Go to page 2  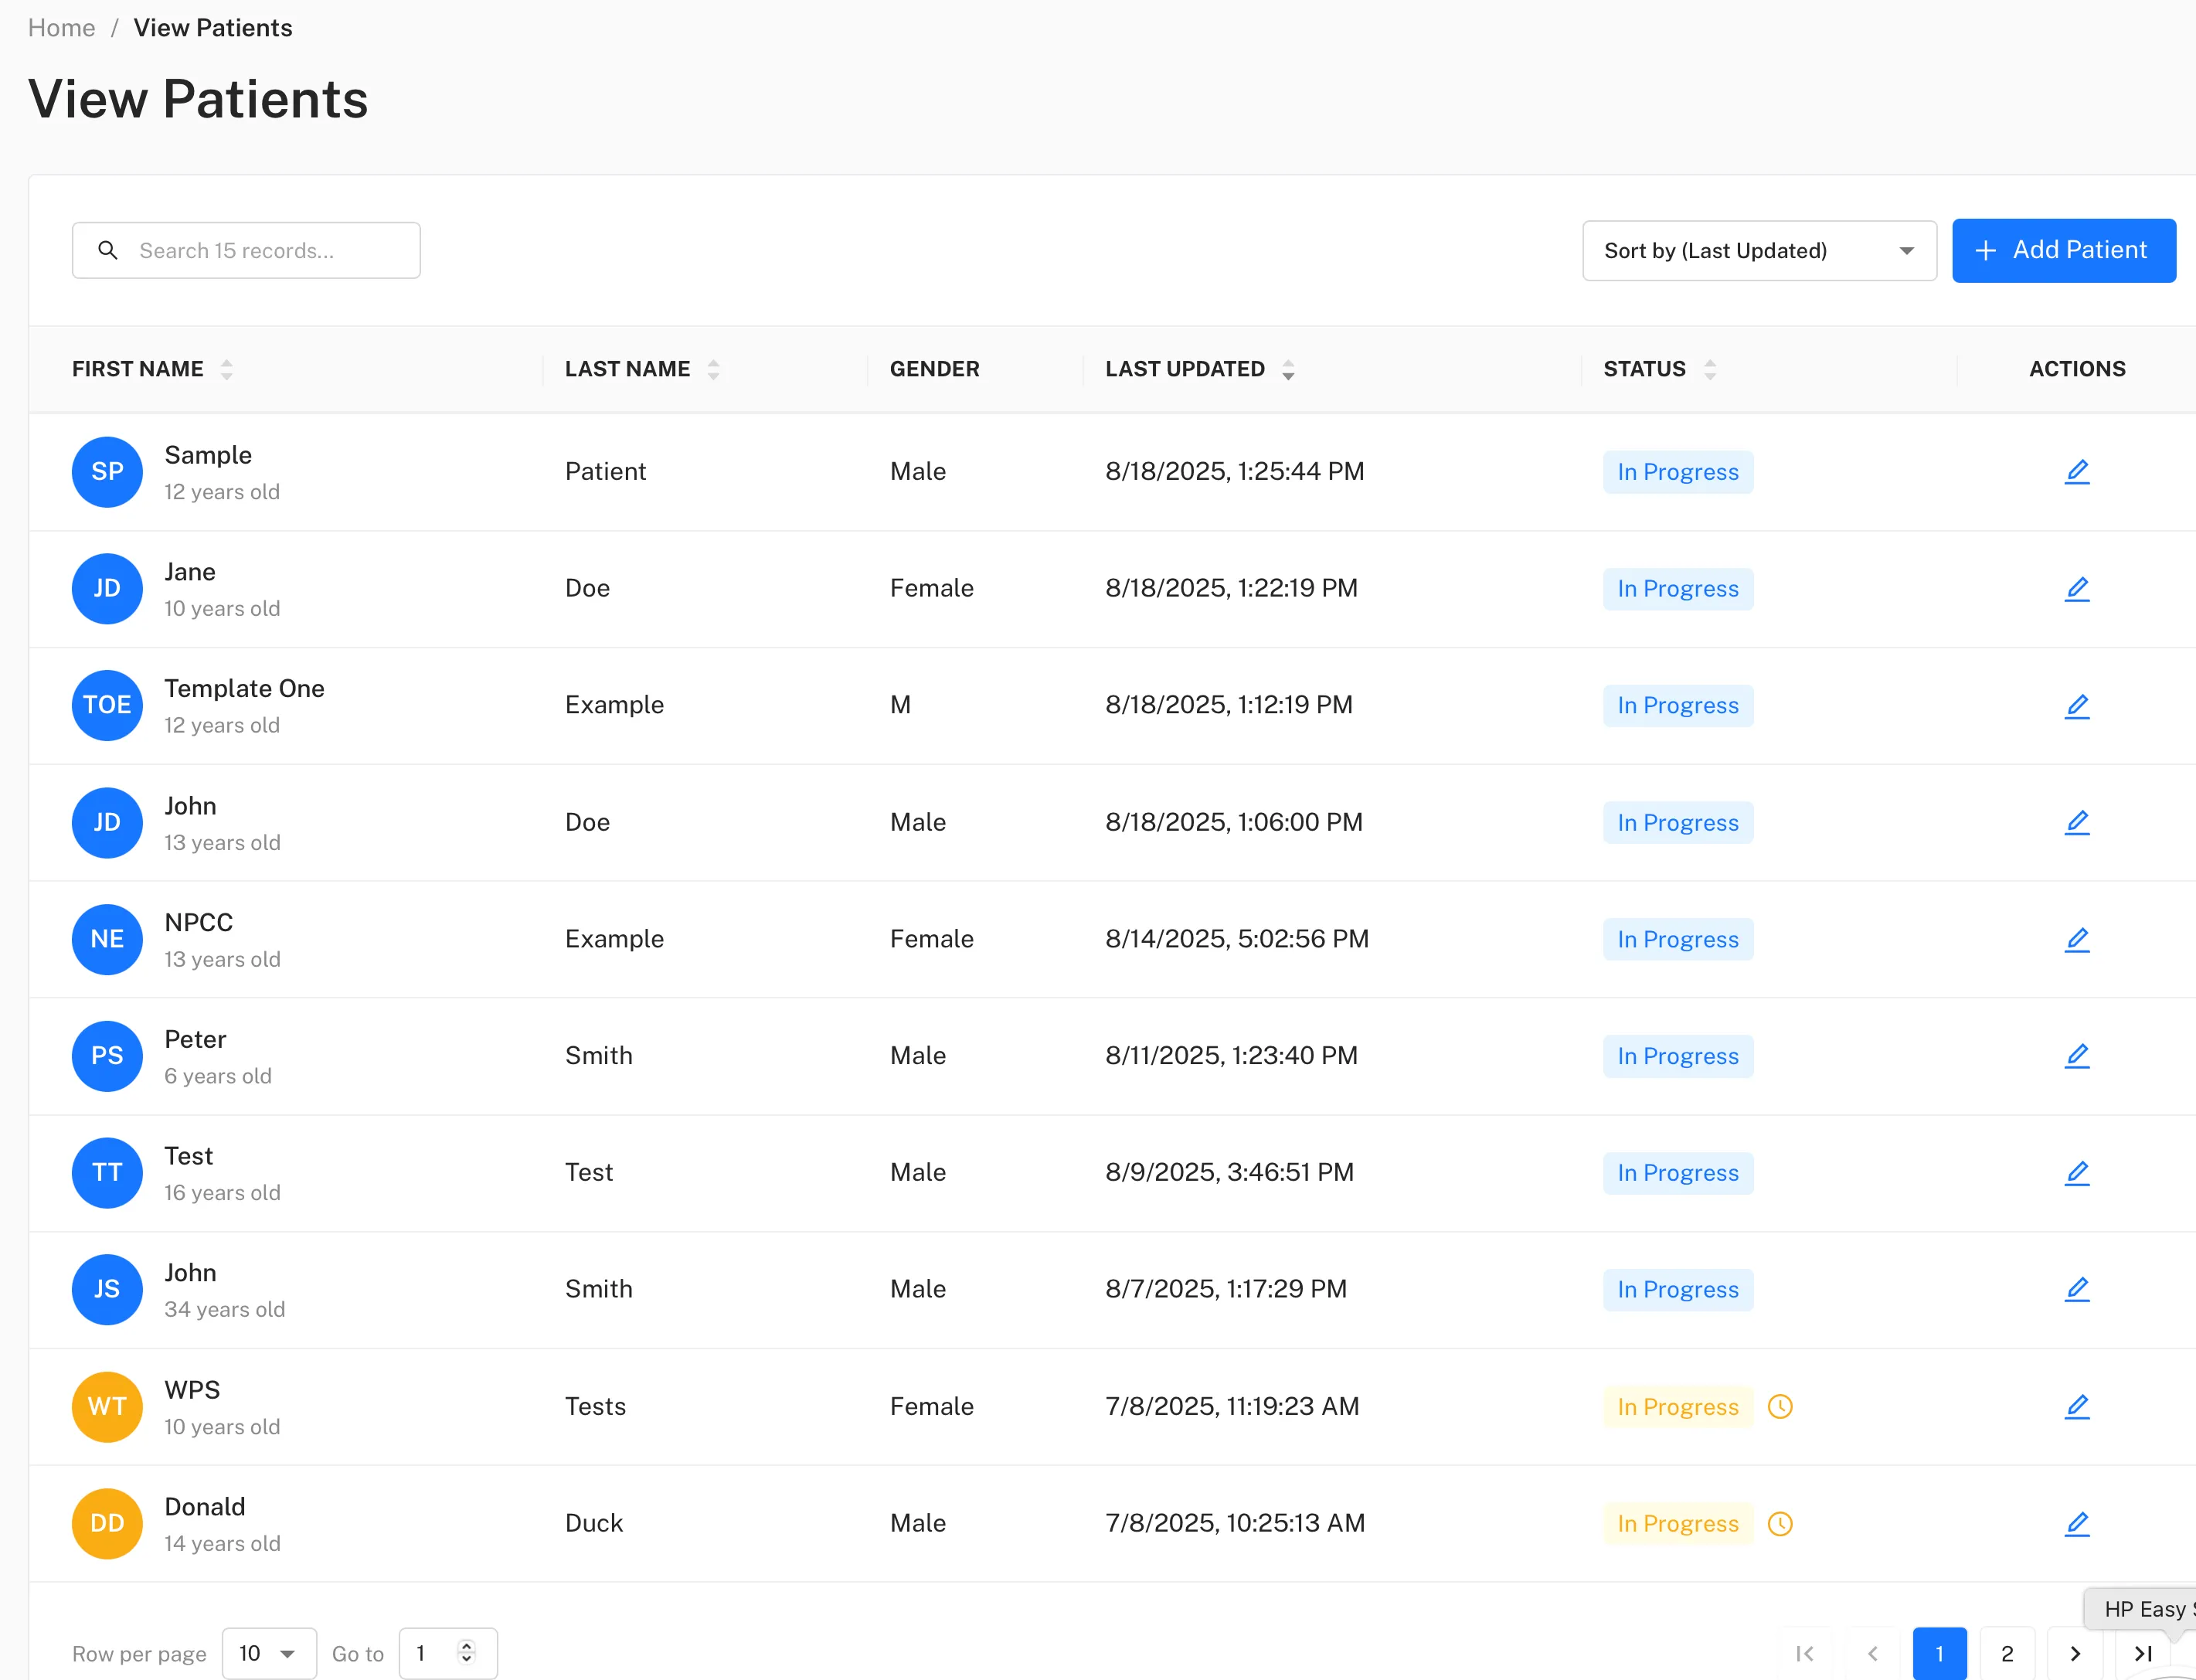pyautogui.click(x=2007, y=1654)
